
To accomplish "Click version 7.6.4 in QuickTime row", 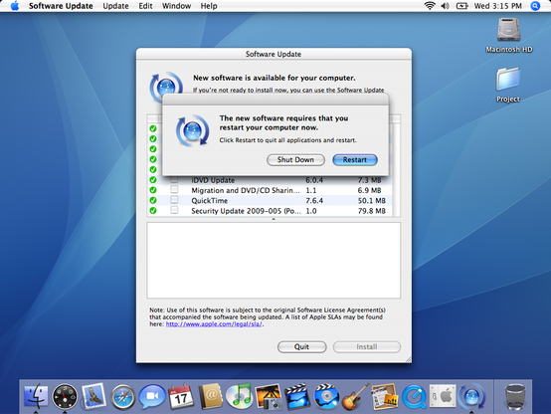I will [314, 200].
